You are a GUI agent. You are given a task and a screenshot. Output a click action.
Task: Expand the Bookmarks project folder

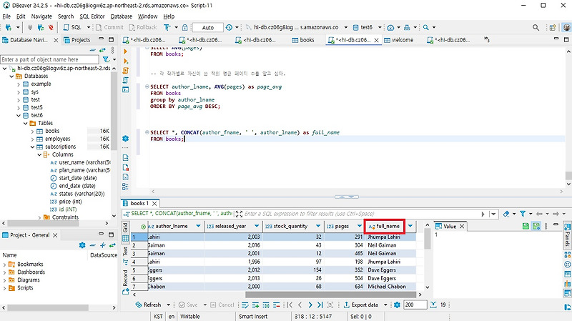pyautogui.click(x=4, y=265)
